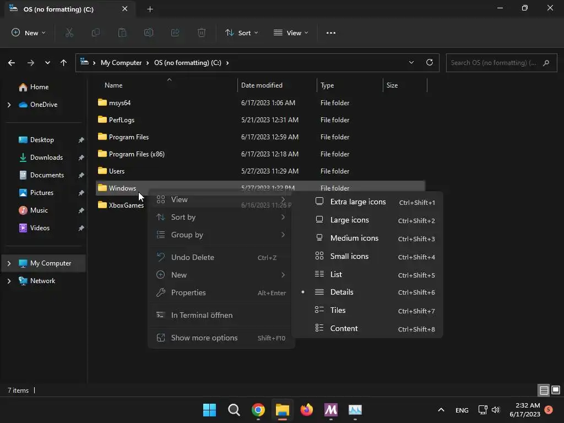Open the Sort dropdown in toolbar
Viewport: 564px width, 423px height.
[241, 32]
